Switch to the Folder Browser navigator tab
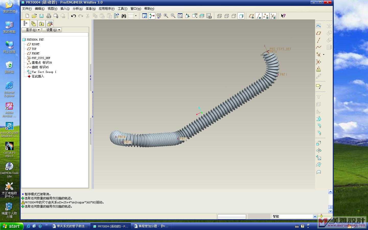This screenshot has height=230, width=368. click(33, 24)
